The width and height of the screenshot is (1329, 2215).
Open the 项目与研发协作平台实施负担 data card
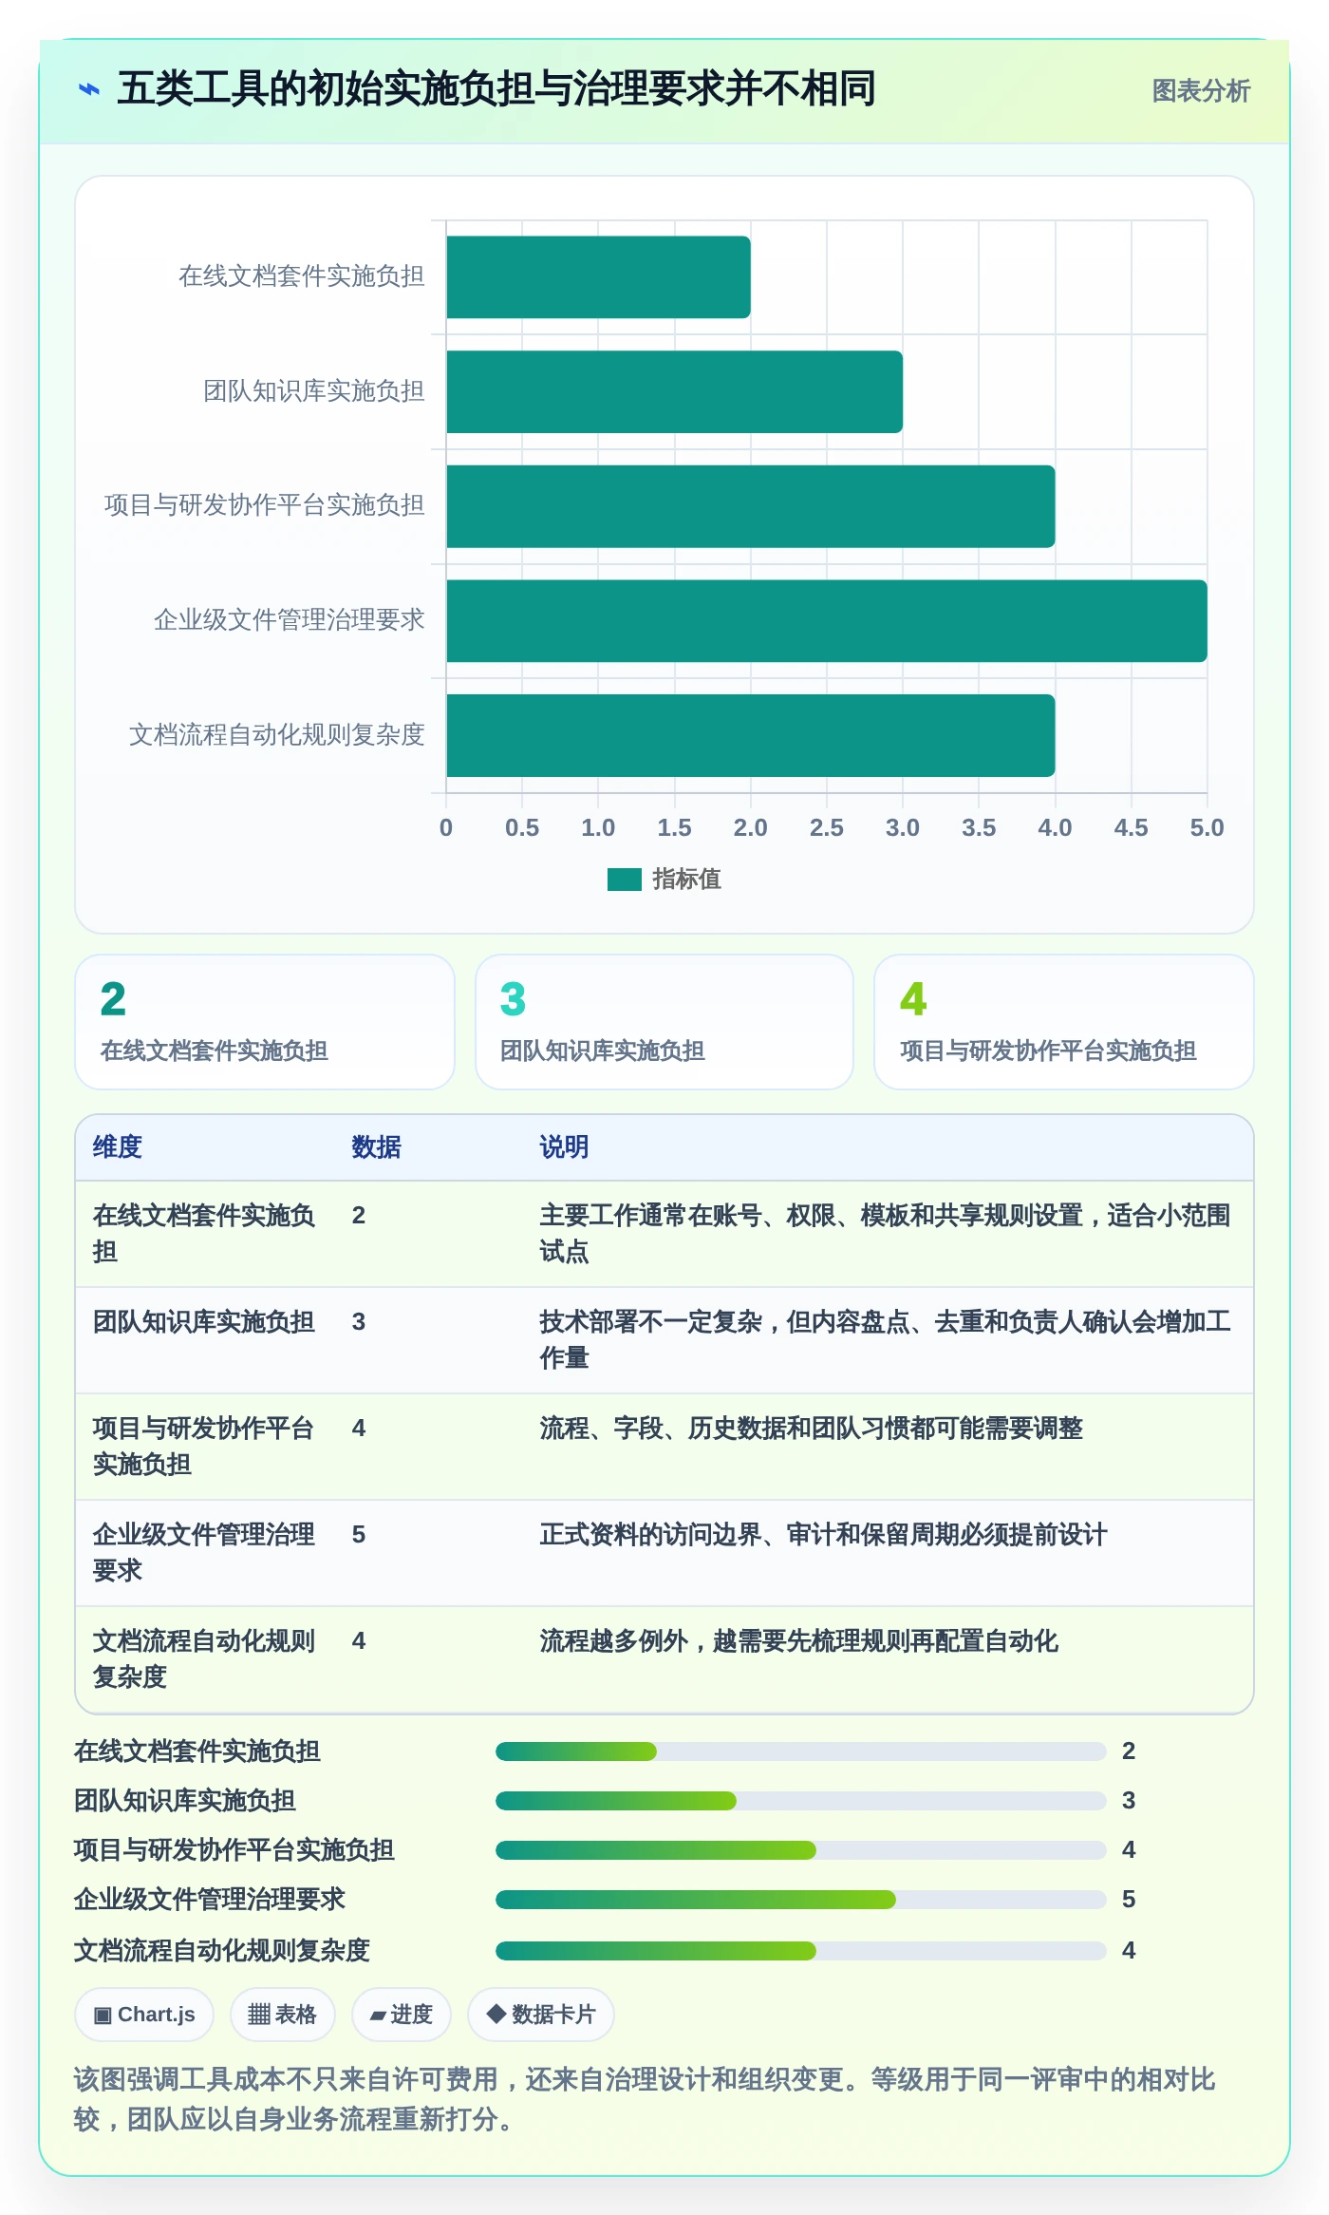[x=1064, y=1022]
